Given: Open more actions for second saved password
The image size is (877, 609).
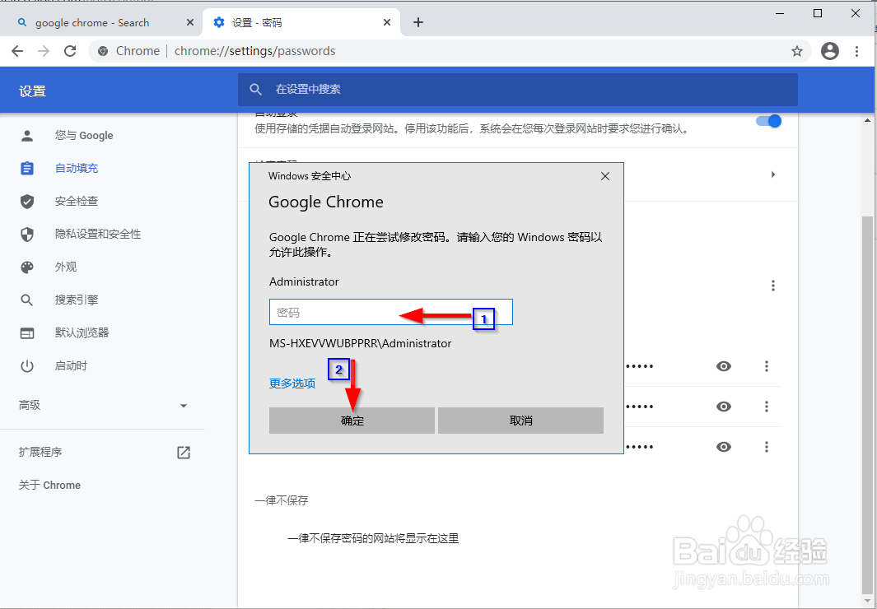Looking at the screenshot, I should coord(767,407).
